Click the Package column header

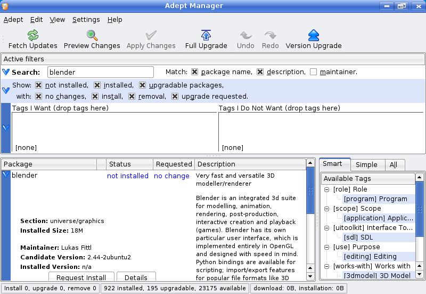[49, 164]
